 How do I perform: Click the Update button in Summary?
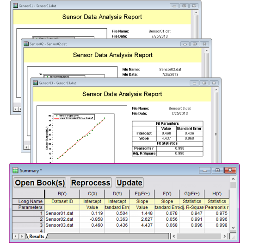click(x=130, y=183)
